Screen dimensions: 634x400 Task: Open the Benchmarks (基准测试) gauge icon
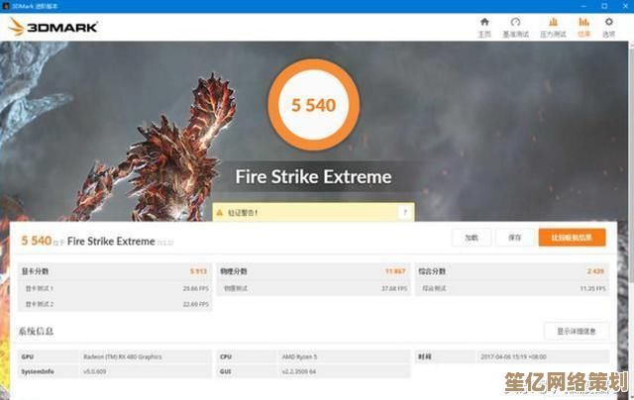(515, 22)
